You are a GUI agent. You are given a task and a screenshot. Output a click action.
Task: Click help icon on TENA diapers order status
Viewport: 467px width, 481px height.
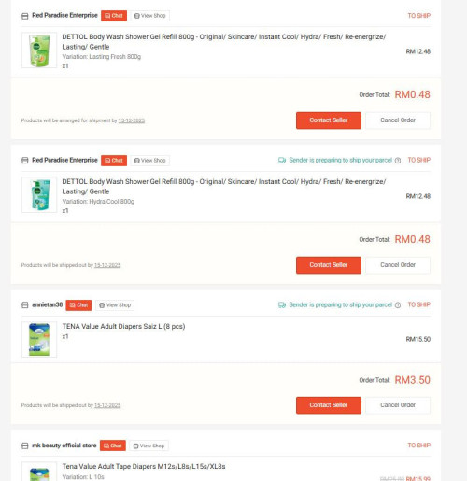coord(398,305)
